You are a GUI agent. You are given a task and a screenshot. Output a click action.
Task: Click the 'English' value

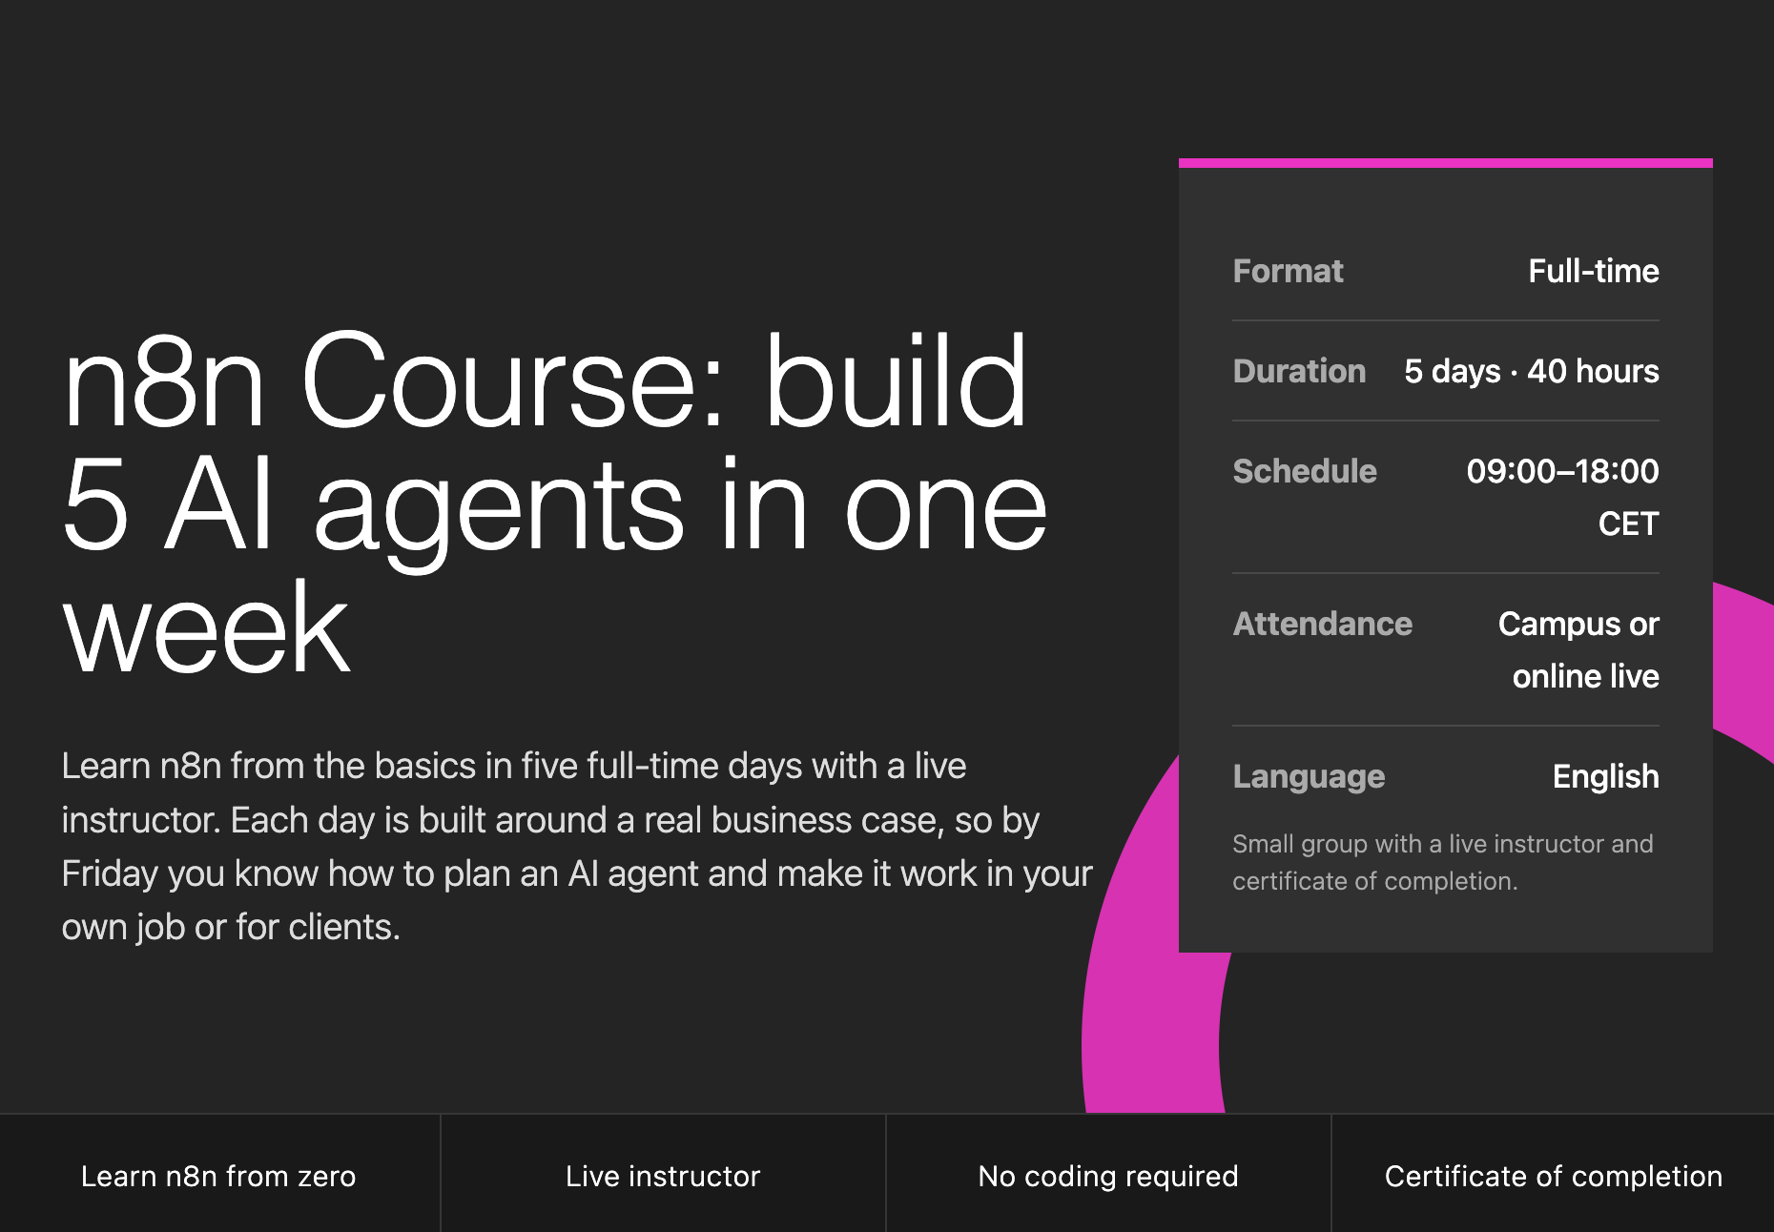click(1606, 776)
